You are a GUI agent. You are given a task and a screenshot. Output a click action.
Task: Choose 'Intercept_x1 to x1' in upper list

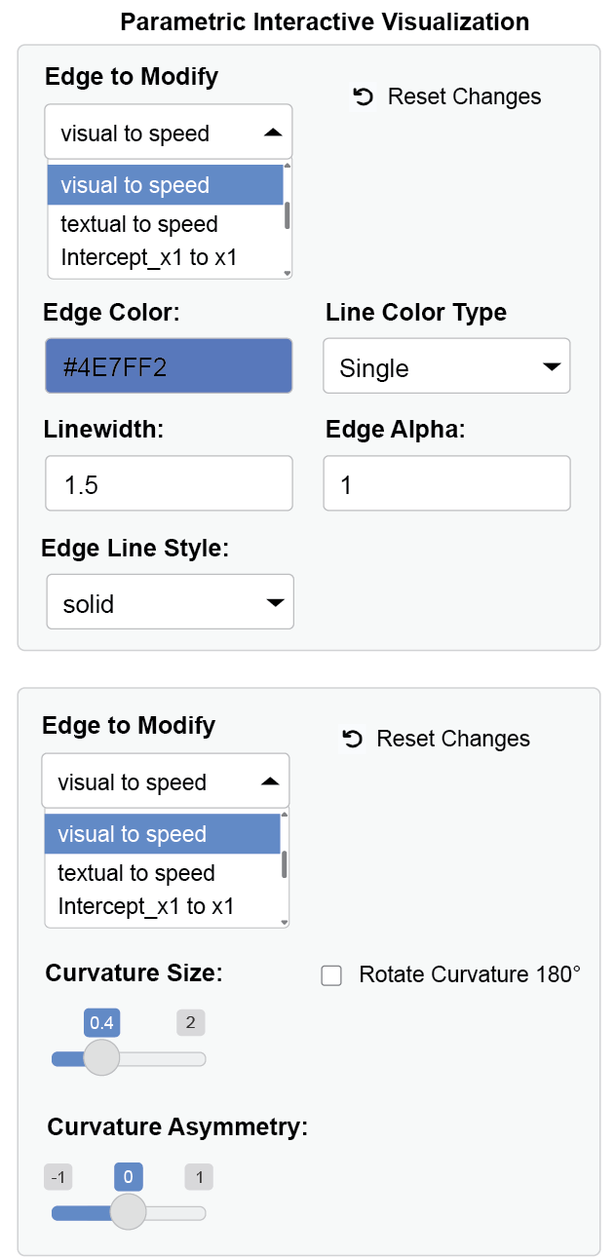pos(149,258)
